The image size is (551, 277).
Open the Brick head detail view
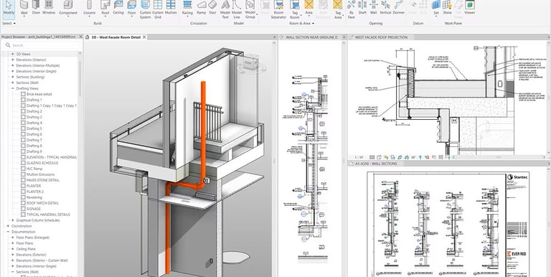click(39, 94)
